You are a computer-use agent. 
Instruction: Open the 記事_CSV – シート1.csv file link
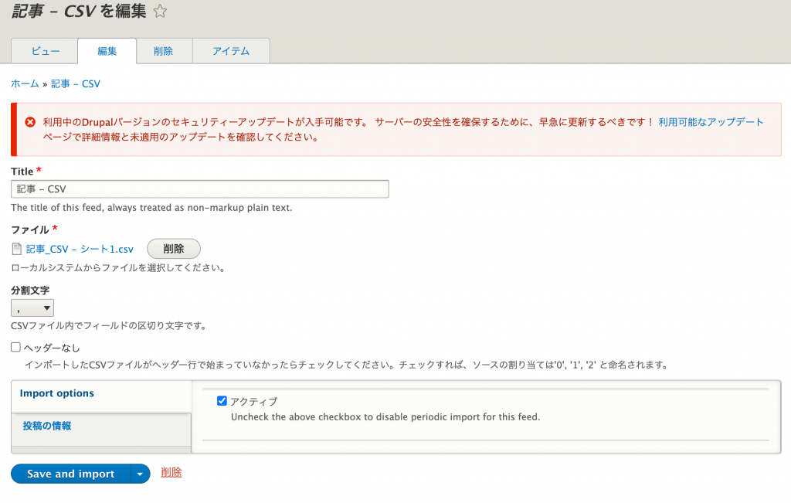[80, 249]
